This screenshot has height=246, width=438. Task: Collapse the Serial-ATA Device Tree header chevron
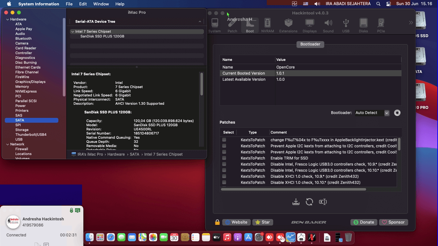click(200, 21)
